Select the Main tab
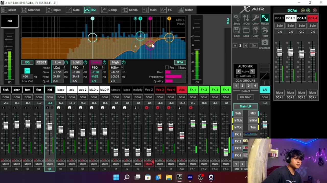 150,10
